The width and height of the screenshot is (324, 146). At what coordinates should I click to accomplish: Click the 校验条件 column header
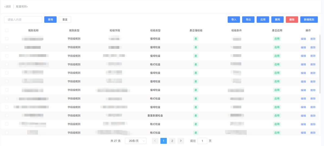coord(236,30)
